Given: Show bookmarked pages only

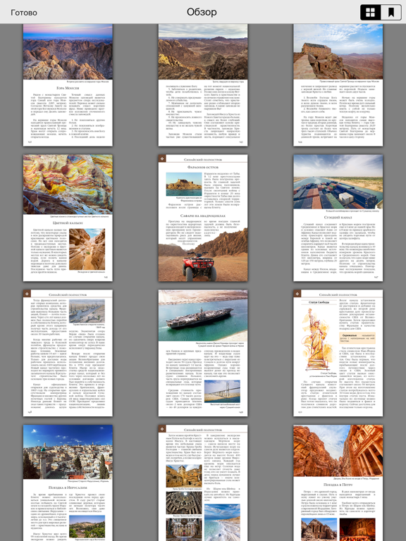Looking at the screenshot, I should click(391, 13).
